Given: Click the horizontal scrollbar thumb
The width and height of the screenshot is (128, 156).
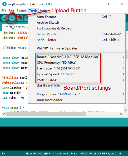Looking at the screenshot, I should [x=46, y=114].
